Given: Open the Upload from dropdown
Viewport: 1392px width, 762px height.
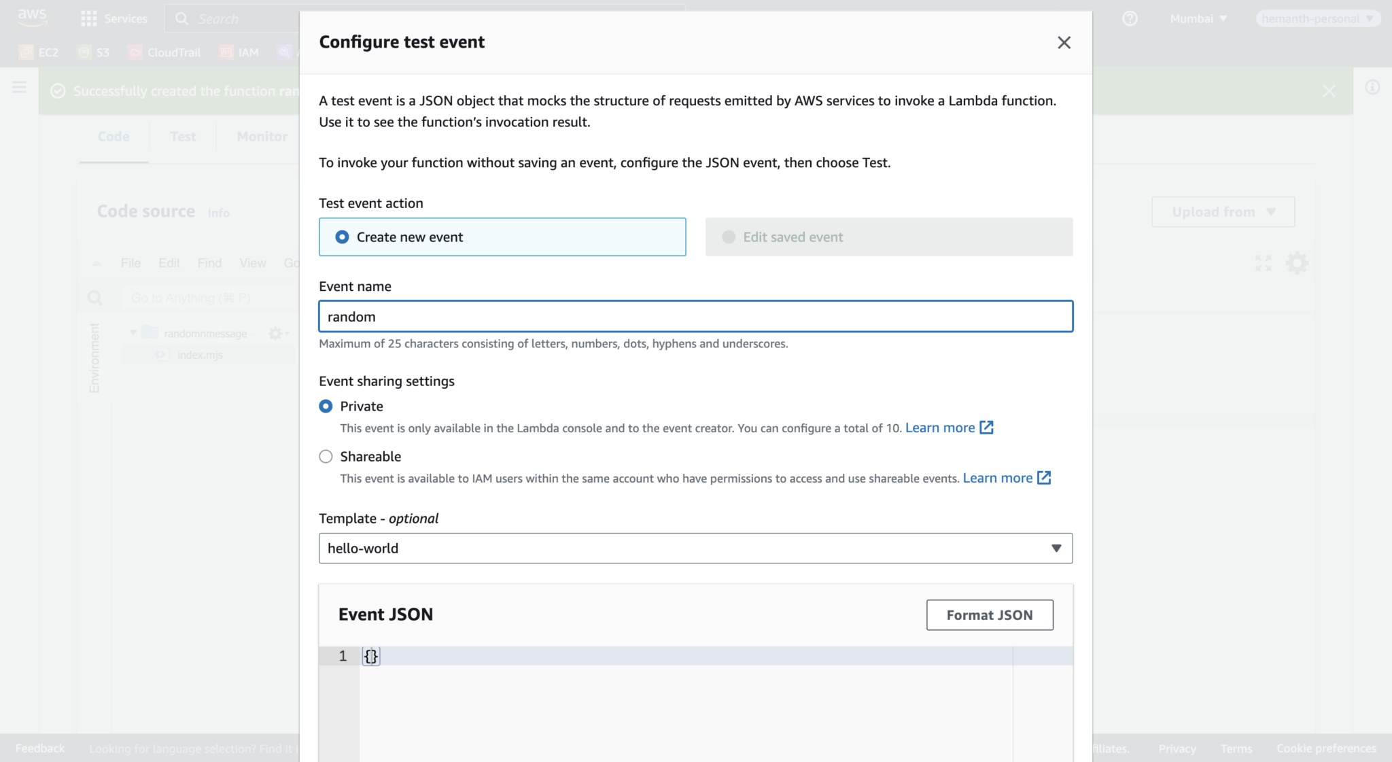Looking at the screenshot, I should pyautogui.click(x=1222, y=211).
